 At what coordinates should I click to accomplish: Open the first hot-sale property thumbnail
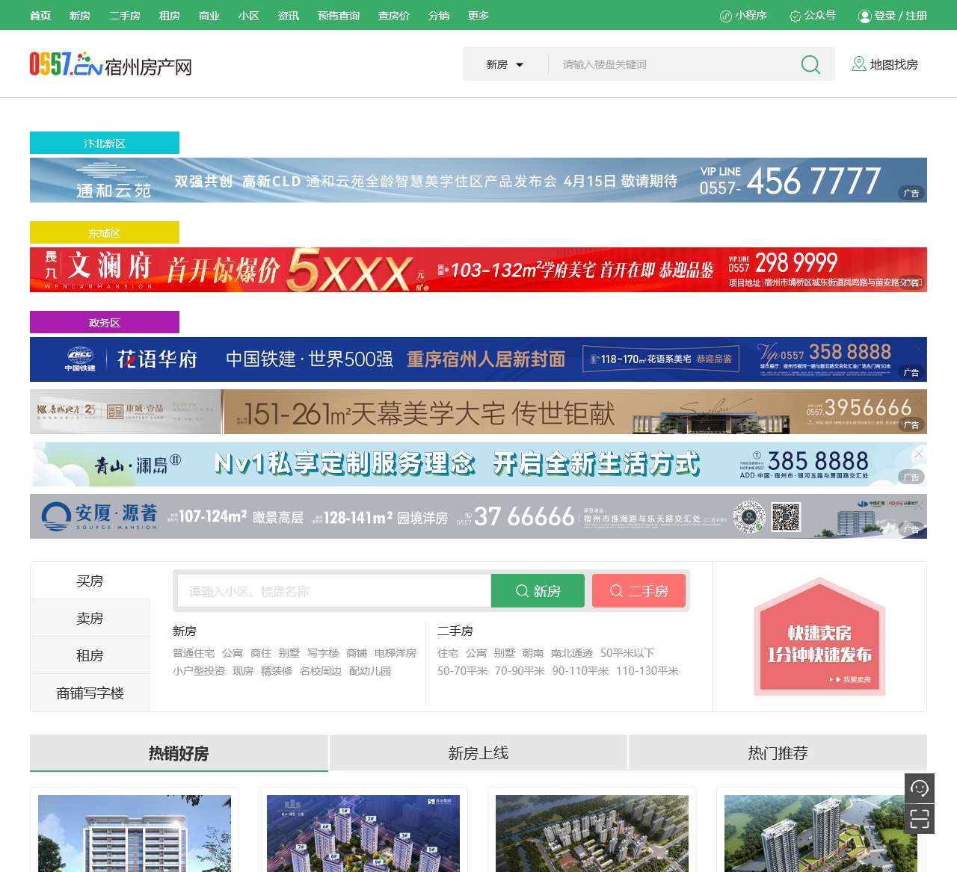(135, 833)
